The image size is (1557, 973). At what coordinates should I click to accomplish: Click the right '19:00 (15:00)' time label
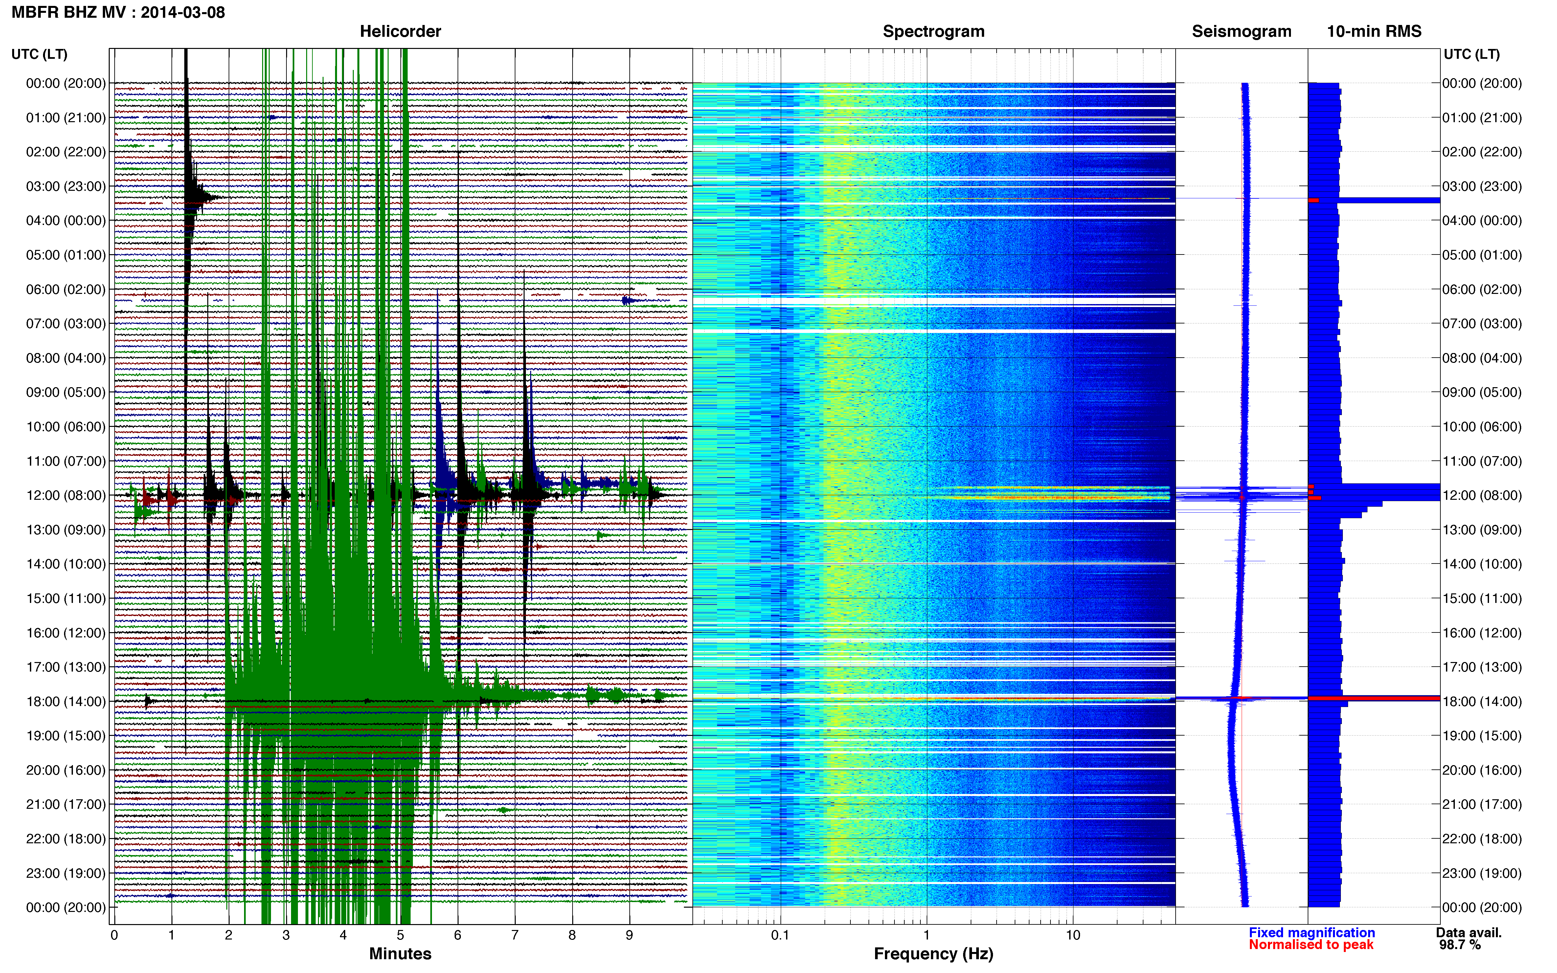coord(1482,735)
